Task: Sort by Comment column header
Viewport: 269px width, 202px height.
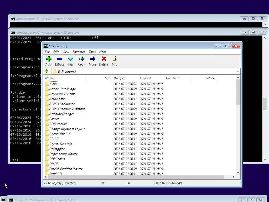Action: click(177, 78)
